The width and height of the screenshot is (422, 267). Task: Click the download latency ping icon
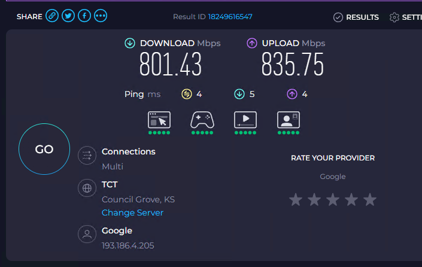239,94
